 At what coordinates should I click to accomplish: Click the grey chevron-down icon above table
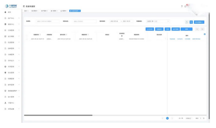[x=197, y=29]
